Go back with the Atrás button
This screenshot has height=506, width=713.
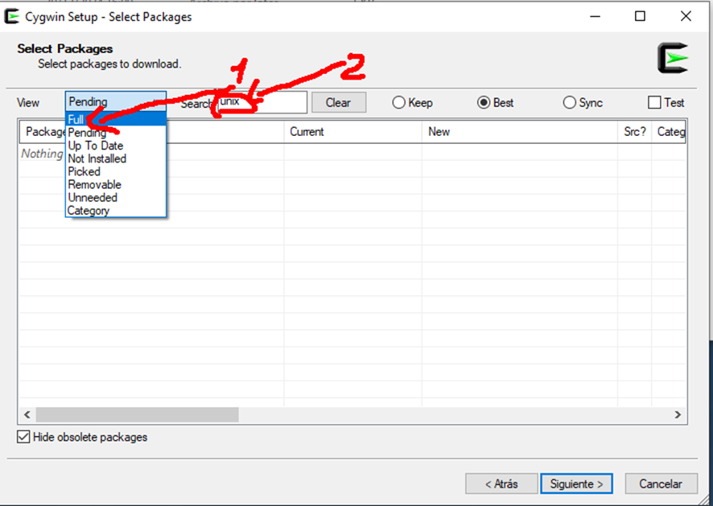tap(501, 484)
